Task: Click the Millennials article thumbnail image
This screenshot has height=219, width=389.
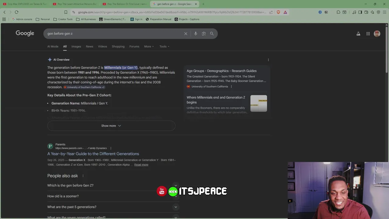Action: (259, 103)
